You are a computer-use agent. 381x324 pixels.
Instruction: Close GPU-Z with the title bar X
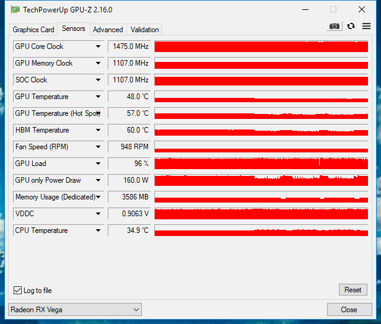tap(362, 10)
